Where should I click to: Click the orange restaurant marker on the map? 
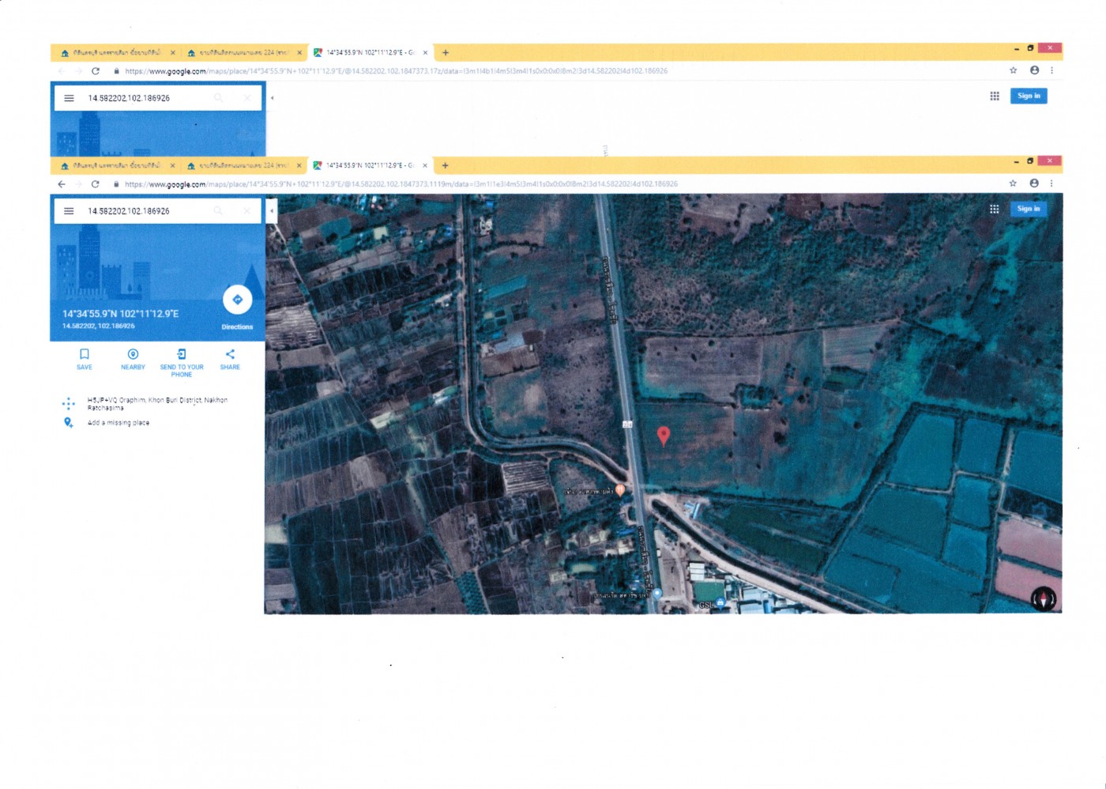[x=621, y=490]
